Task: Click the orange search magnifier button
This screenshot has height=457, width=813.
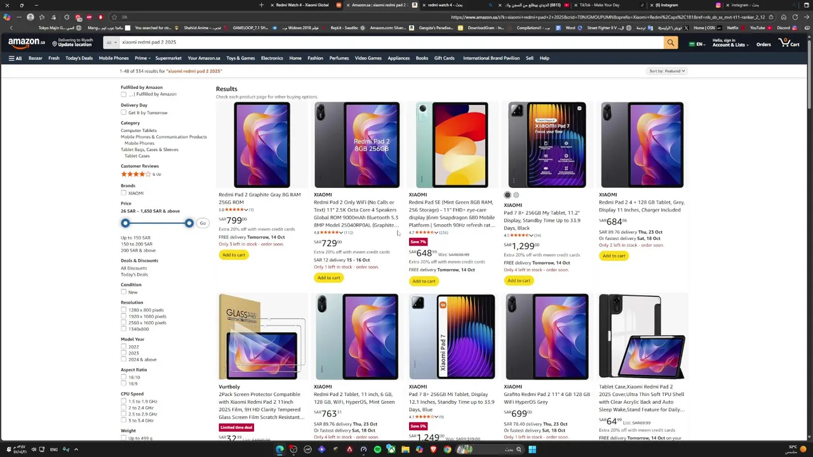Action: coord(670,43)
